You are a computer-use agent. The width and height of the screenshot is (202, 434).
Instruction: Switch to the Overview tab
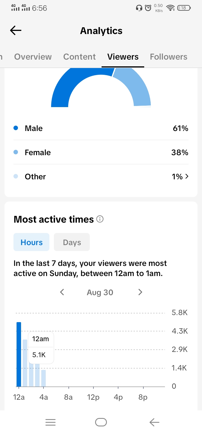point(33,56)
